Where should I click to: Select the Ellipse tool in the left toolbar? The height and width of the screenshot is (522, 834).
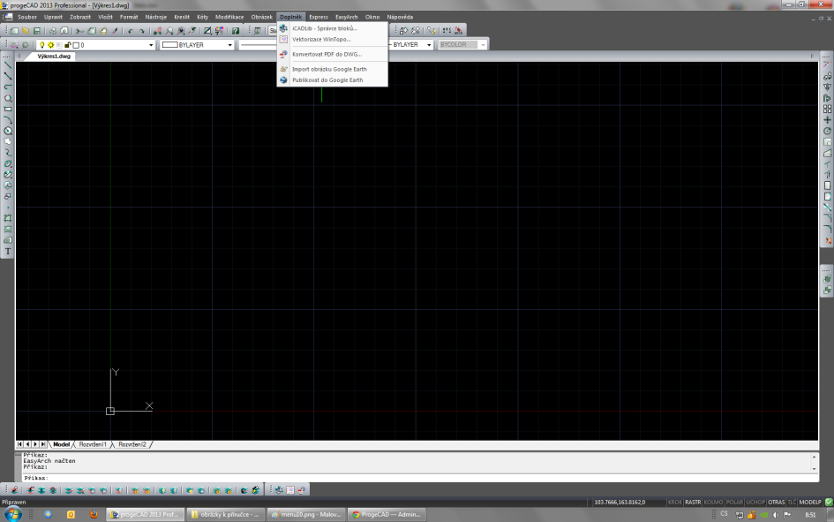point(8,164)
